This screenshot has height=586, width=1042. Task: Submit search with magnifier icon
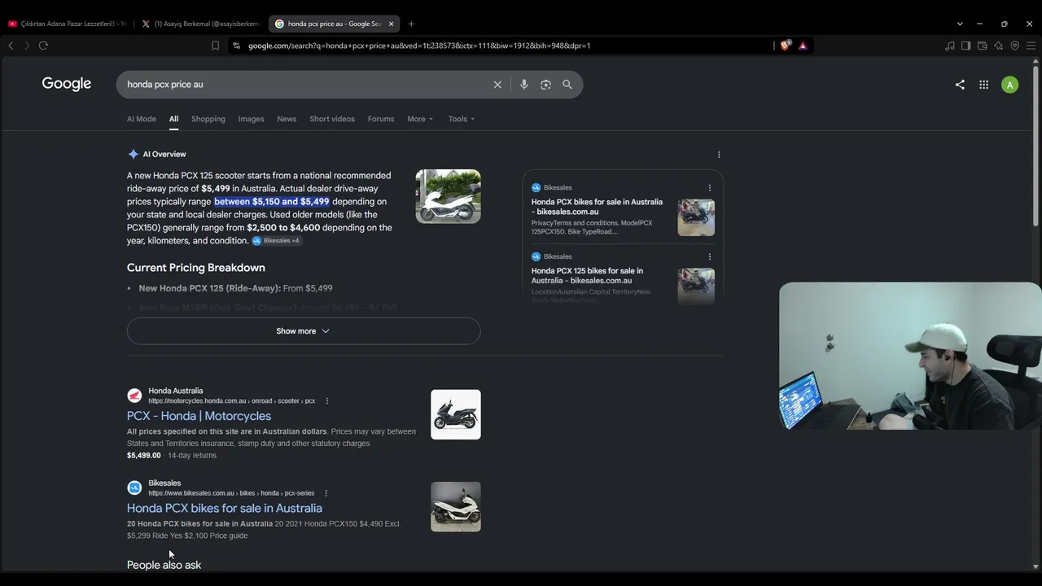tap(567, 85)
